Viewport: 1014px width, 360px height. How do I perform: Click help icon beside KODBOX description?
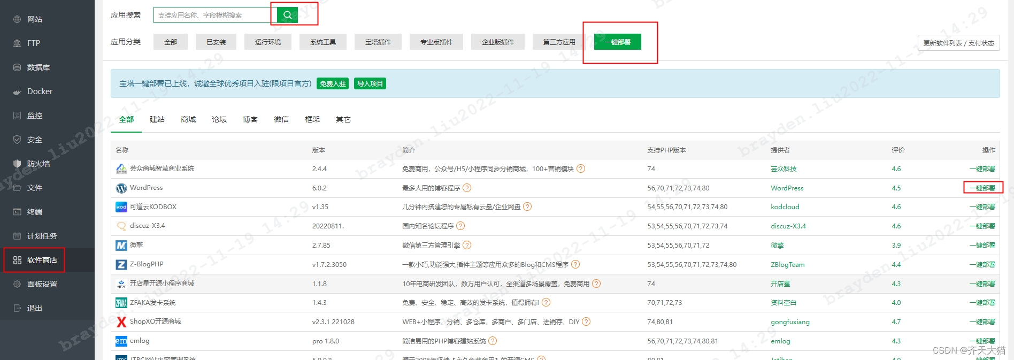click(527, 206)
